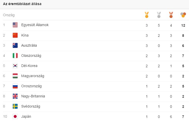Click the silver medal column icon
189x121 pixels.
159,15
